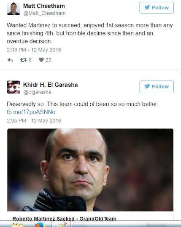Open the @Matt_Cheetham handle
This screenshot has width=181, height=227.
click(x=44, y=13)
